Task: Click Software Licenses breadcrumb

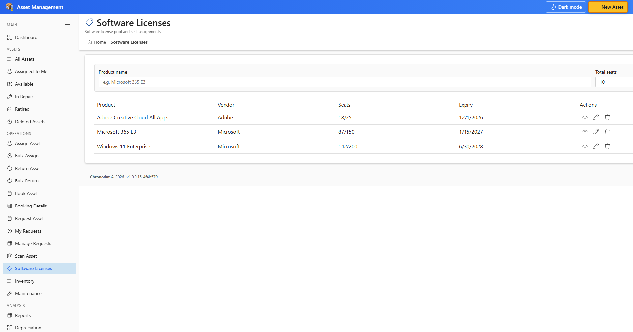Action: coord(129,42)
